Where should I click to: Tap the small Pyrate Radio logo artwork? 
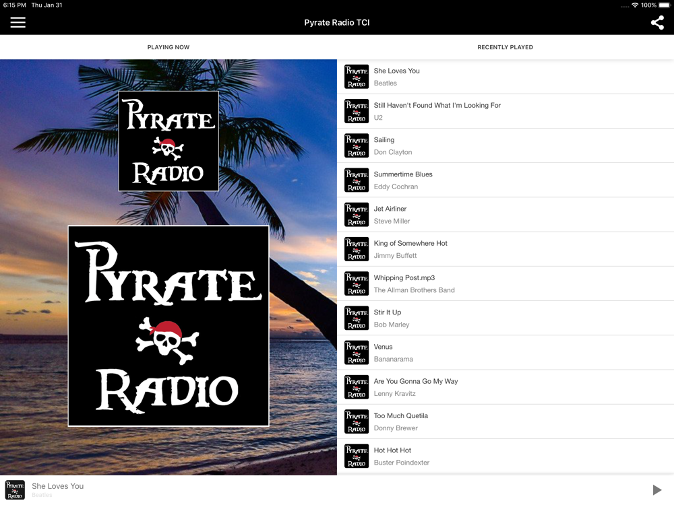[168, 141]
